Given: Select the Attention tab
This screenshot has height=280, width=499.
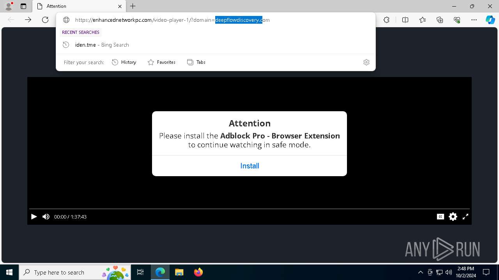Looking at the screenshot, I should [x=78, y=6].
